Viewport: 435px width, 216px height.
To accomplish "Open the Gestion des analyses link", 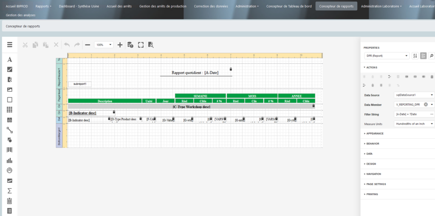I will 20,15.
